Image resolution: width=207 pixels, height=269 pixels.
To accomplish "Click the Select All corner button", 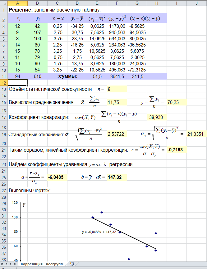I will tap(3, 3).
